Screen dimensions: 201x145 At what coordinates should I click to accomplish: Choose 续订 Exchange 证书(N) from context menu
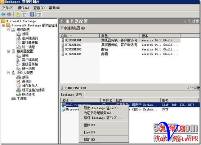click(x=104, y=118)
